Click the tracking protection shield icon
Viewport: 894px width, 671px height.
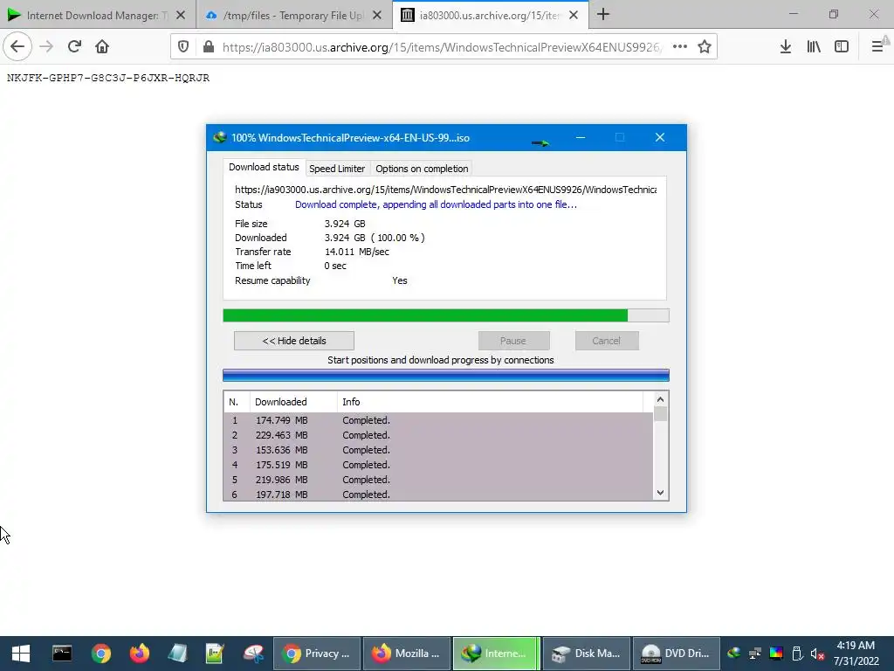[x=183, y=47]
